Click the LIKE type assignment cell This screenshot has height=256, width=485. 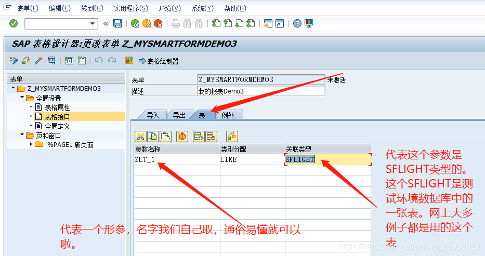pyautogui.click(x=253, y=159)
